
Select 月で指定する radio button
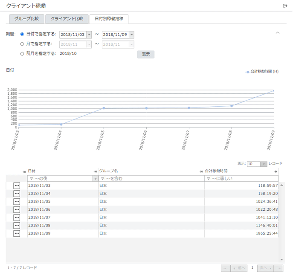22,44
